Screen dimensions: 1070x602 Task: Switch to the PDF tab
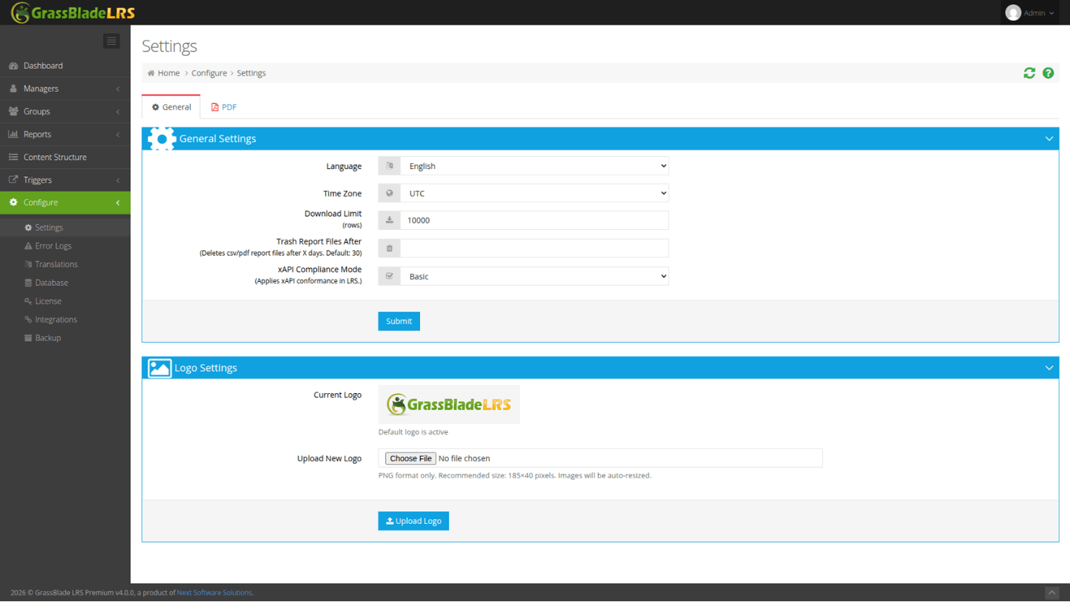point(224,107)
